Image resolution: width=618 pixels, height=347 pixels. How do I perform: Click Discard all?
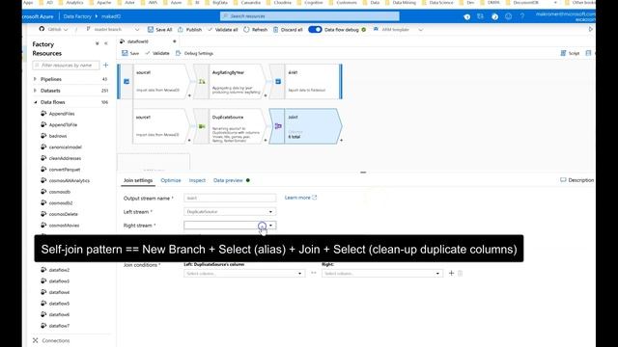(288, 30)
